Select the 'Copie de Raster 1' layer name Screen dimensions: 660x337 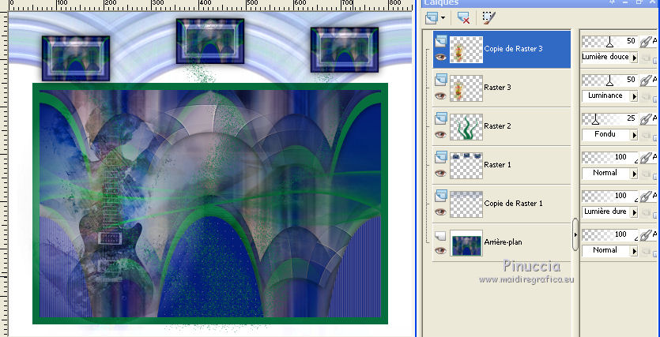point(513,204)
